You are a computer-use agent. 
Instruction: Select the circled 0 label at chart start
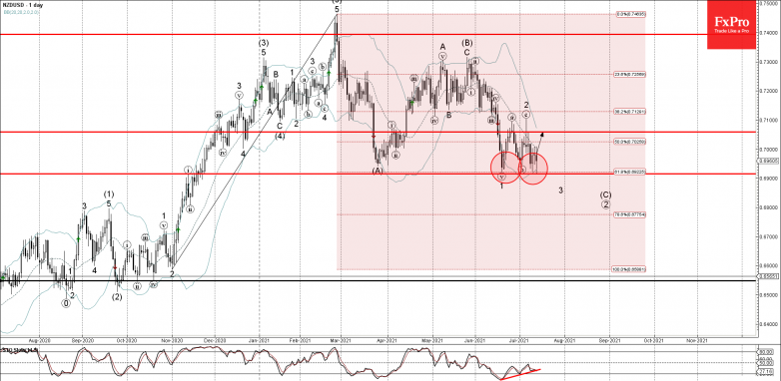click(66, 303)
